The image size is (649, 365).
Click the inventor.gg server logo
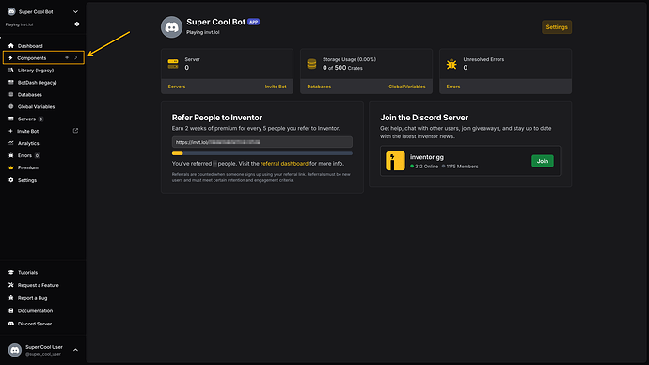395,161
